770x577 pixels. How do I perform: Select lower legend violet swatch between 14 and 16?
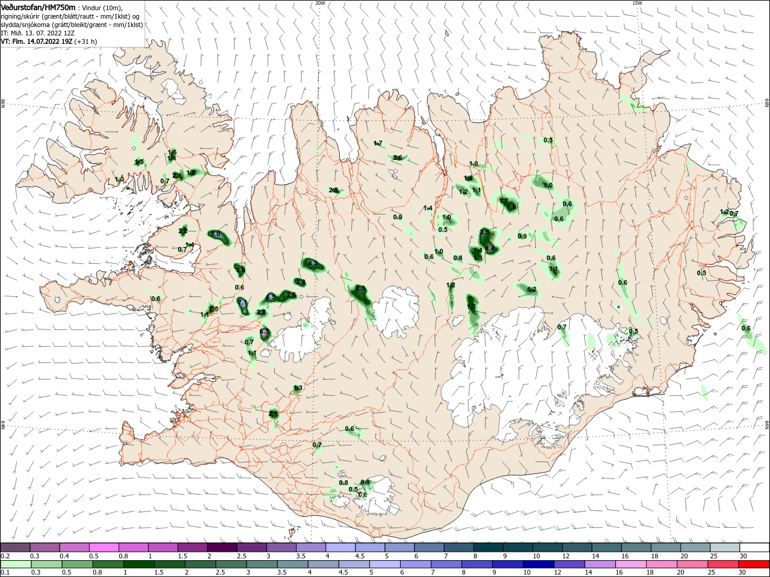(x=601, y=564)
